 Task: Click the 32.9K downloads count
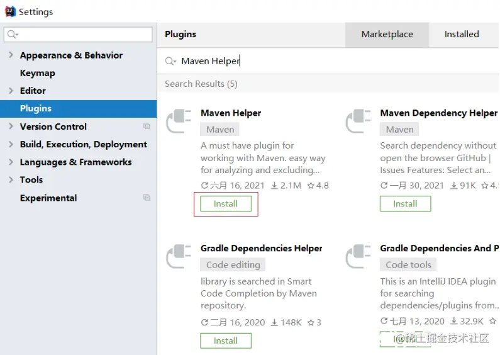pos(472,321)
